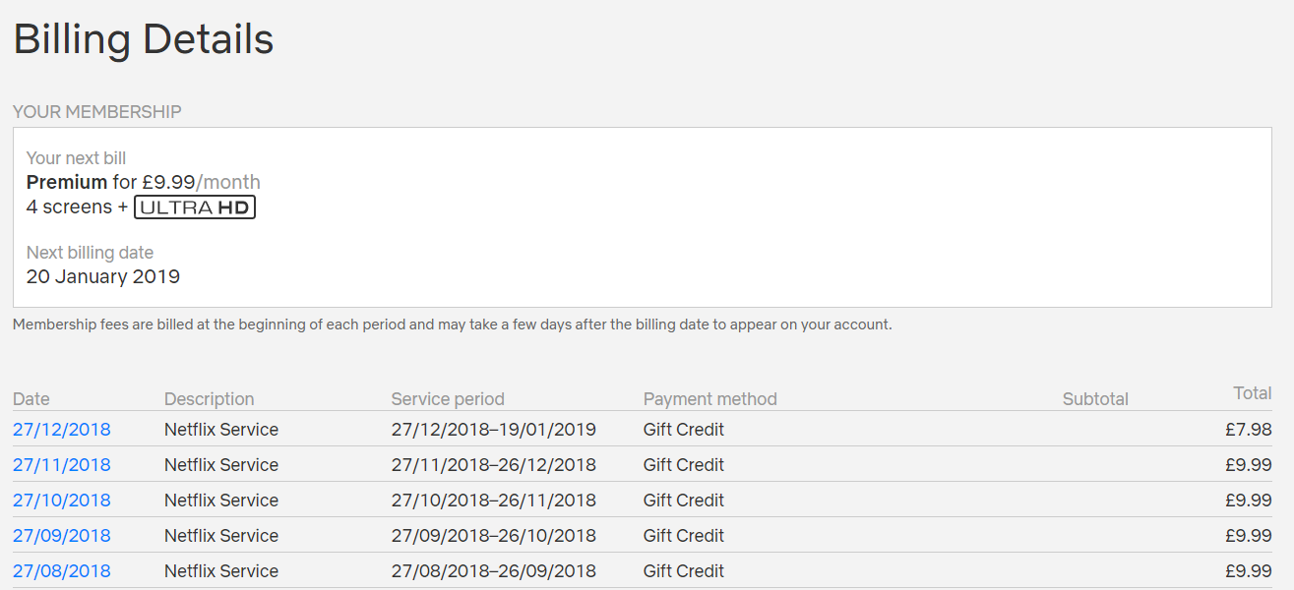Open the 27/08/2018 invoice link
1294x590 pixels.
pos(62,571)
